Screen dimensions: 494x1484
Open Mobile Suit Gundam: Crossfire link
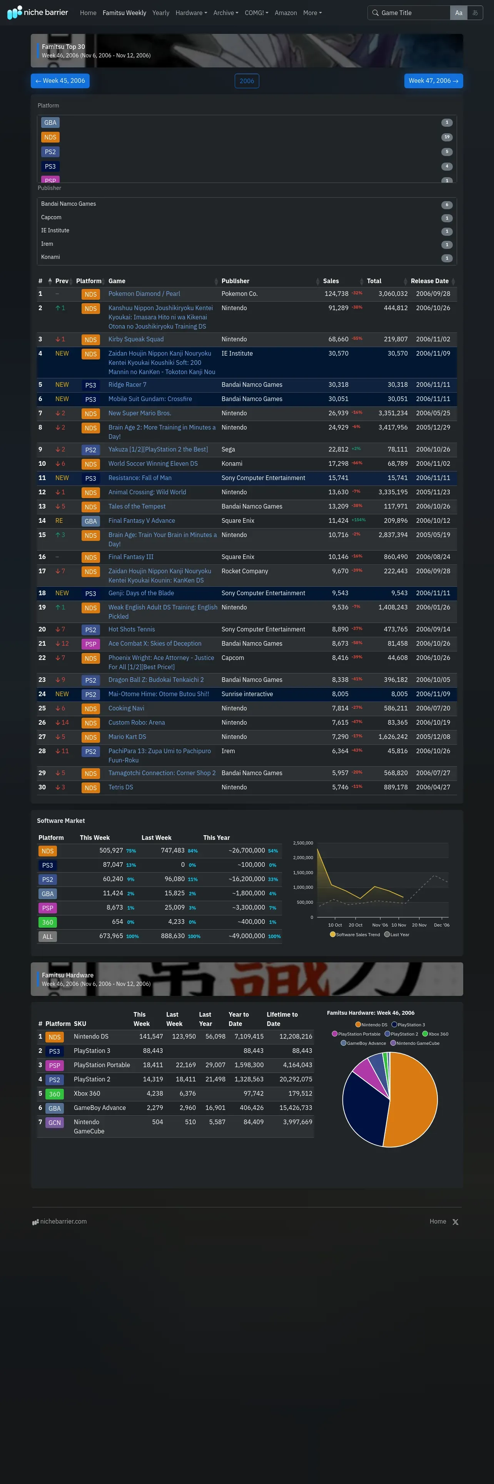(150, 399)
